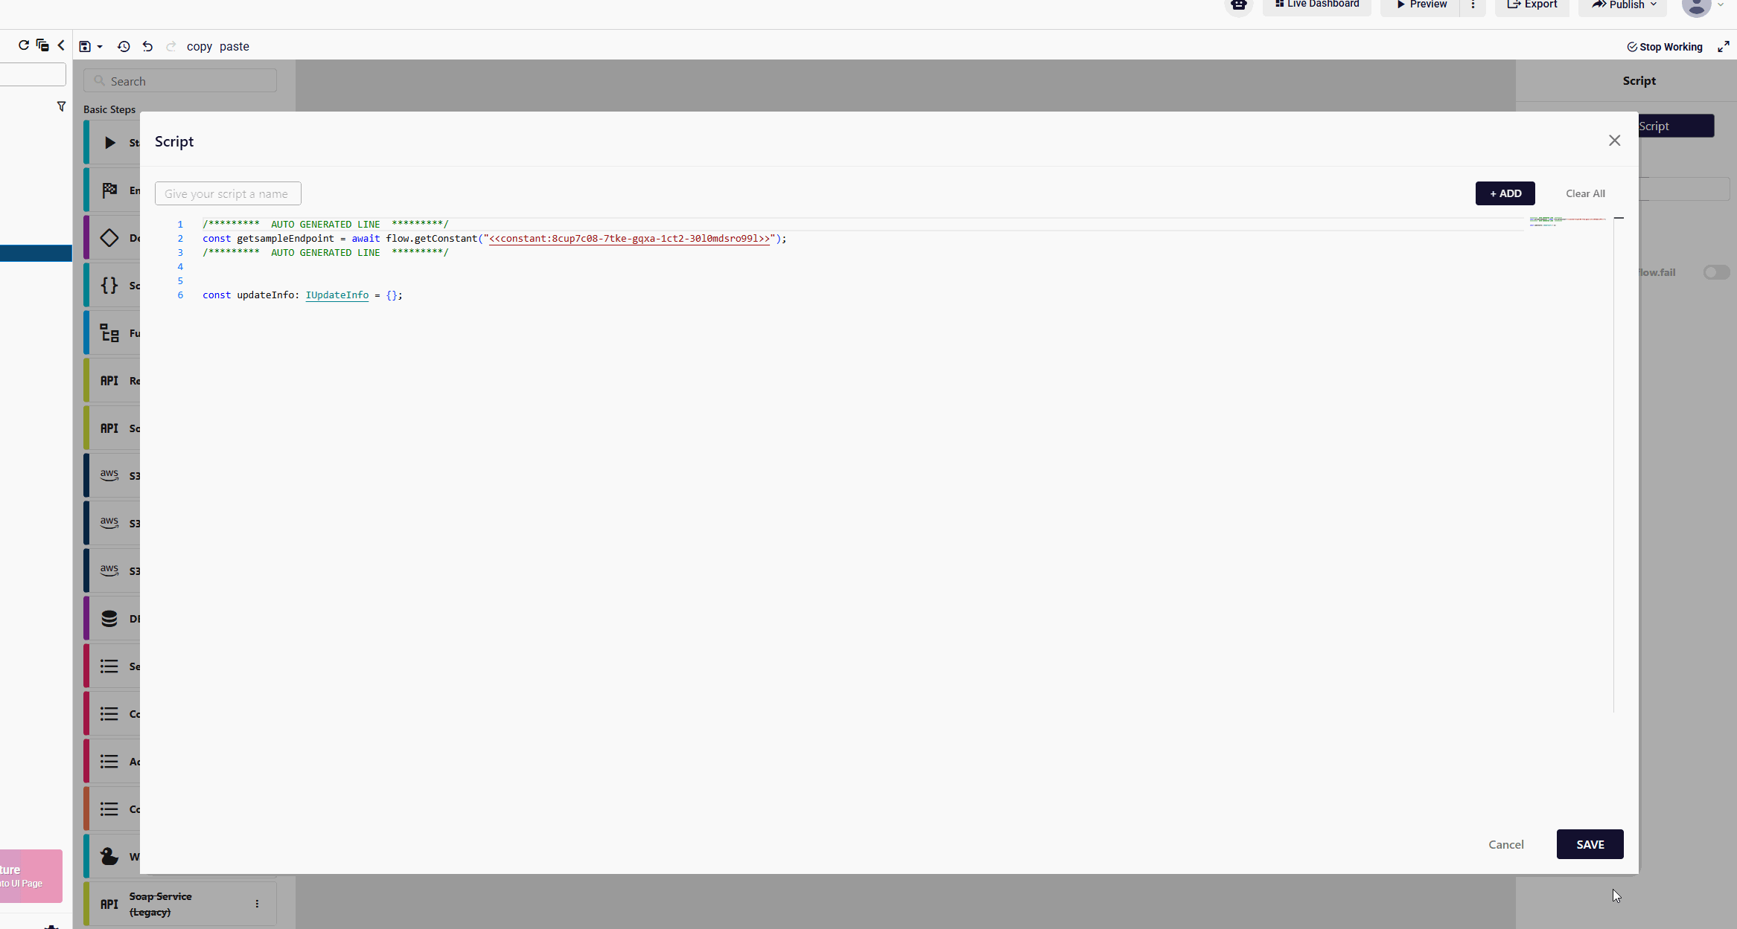The image size is (1737, 929).
Task: Click the + ADD button
Action: pos(1505,193)
